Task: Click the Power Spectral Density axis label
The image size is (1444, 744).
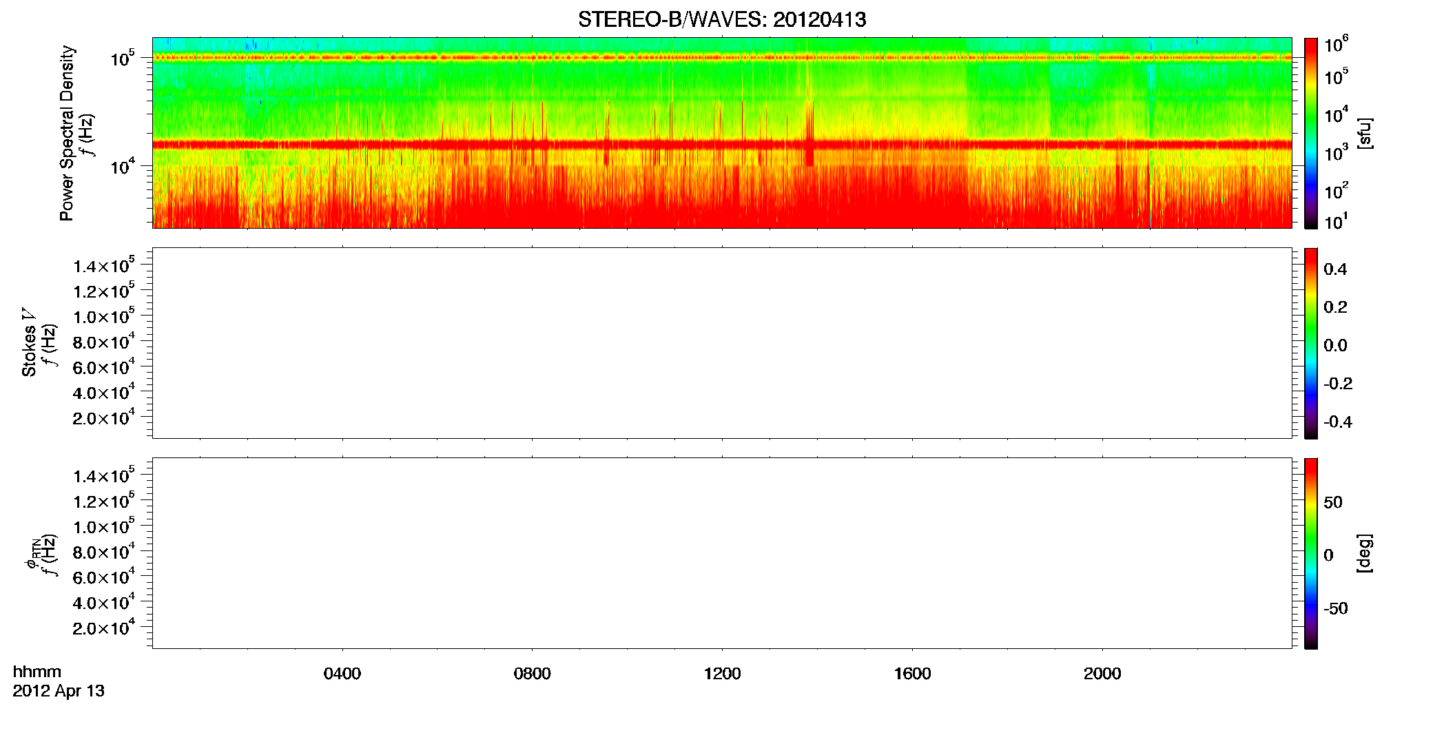Action: (x=67, y=133)
